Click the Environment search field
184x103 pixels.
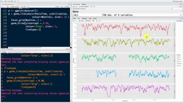(177, 9)
